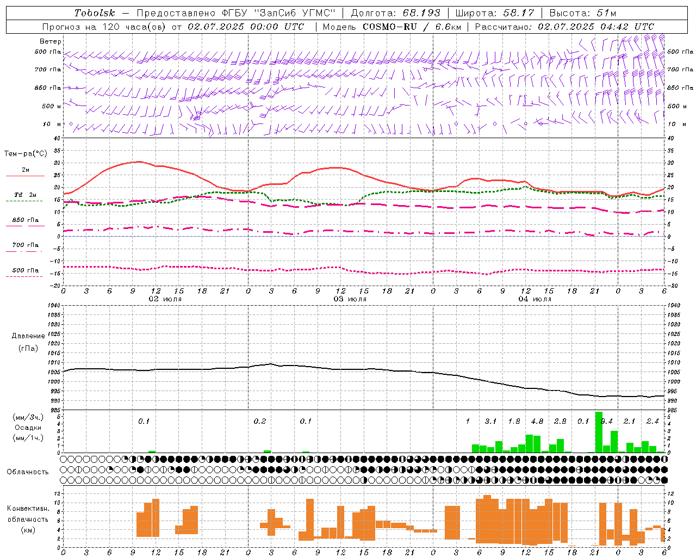The height and width of the screenshot is (557, 696).
Task: Click the 850 гПа temperature legend entry
Action: point(26,220)
